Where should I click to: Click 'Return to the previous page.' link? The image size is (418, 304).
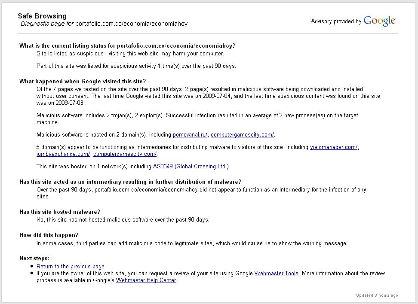click(71, 267)
